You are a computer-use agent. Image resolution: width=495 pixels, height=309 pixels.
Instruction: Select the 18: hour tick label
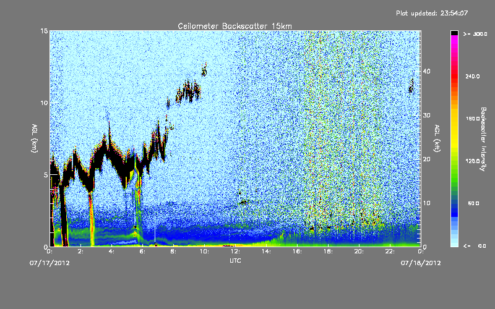tap(329, 252)
